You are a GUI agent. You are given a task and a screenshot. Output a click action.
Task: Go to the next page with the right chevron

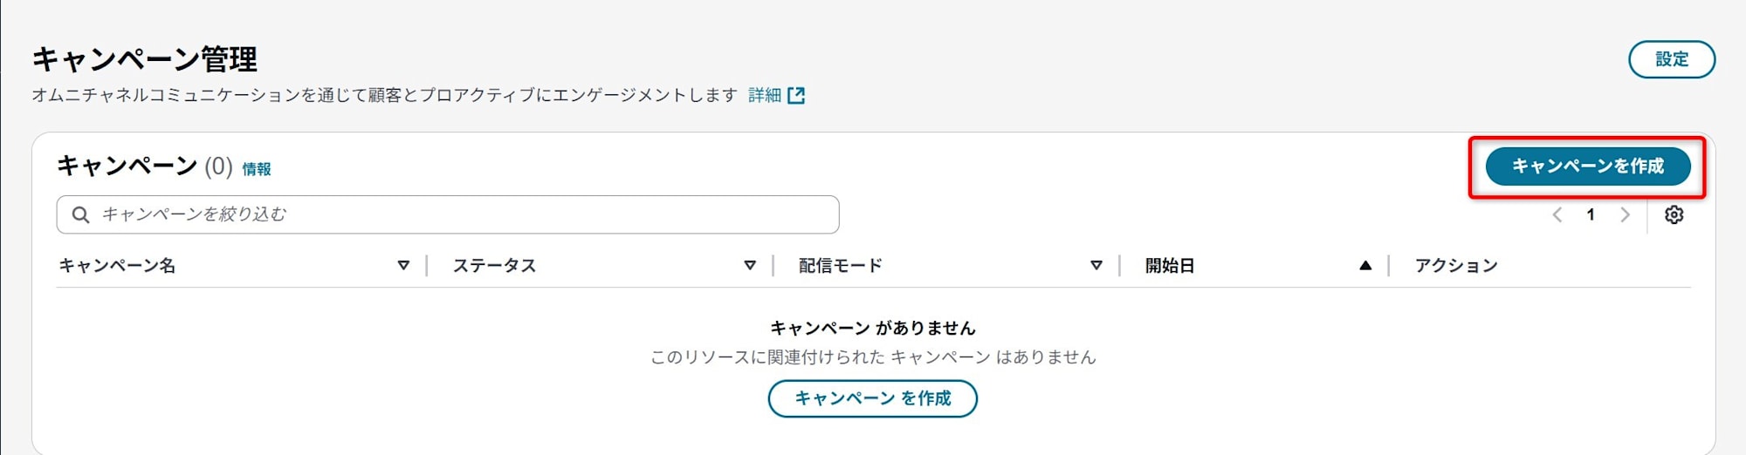click(1625, 214)
